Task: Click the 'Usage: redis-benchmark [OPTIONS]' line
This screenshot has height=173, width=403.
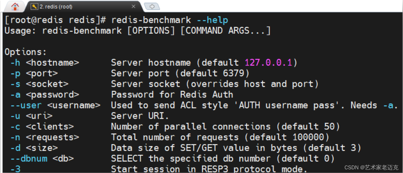Action: click(x=90, y=31)
